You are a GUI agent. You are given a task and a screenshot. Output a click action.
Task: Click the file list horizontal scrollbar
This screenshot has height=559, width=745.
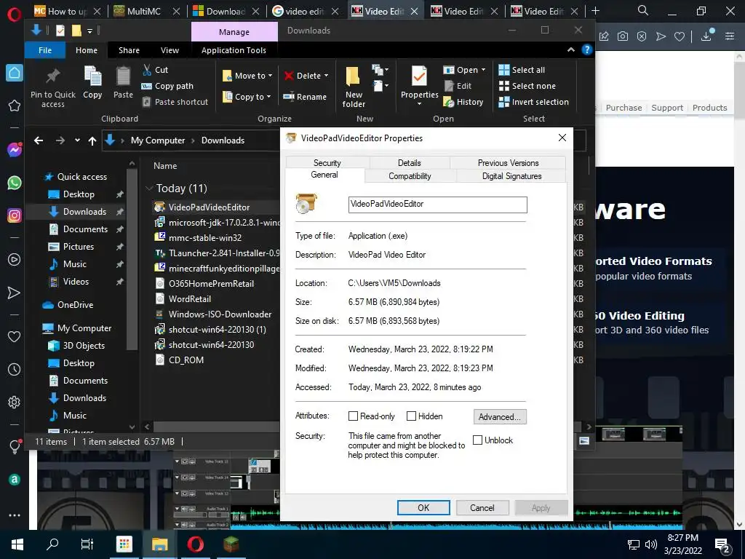pos(217,427)
